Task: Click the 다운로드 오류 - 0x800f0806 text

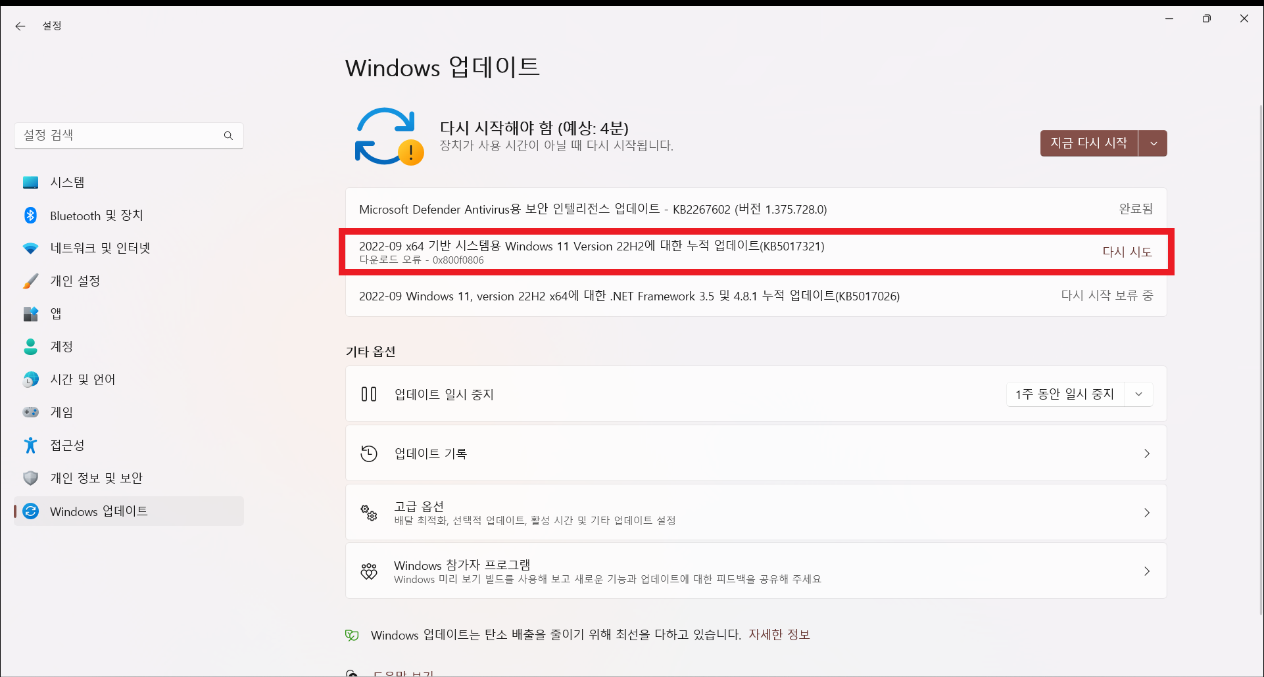Action: coord(422,260)
